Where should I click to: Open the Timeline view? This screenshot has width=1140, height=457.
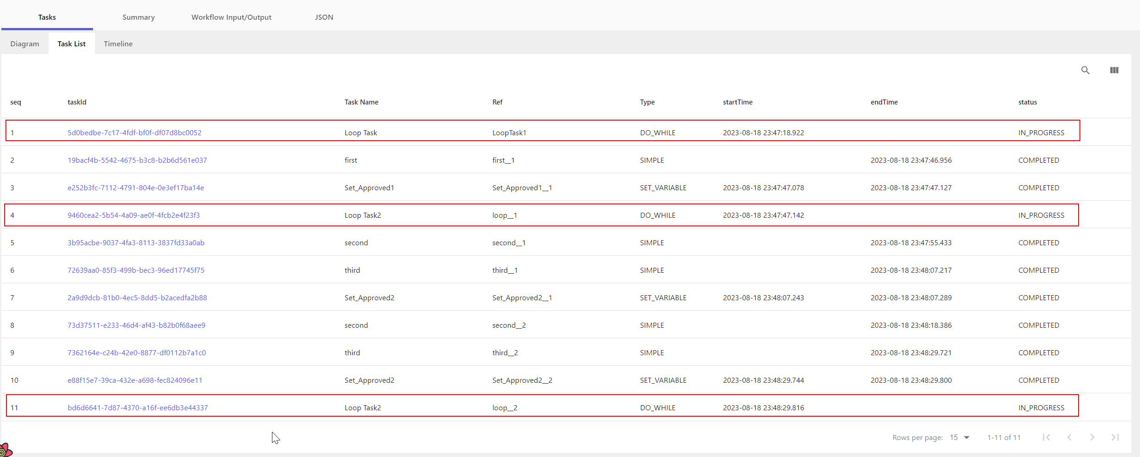[118, 43]
